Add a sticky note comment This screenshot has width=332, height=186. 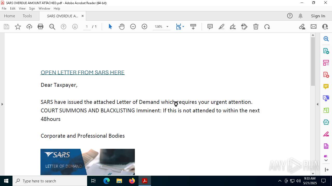[x=210, y=27]
